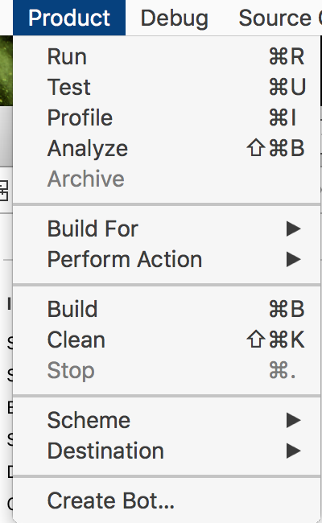322x523 pixels.
Task: Click Profile in the Product menu
Action: click(x=167, y=117)
